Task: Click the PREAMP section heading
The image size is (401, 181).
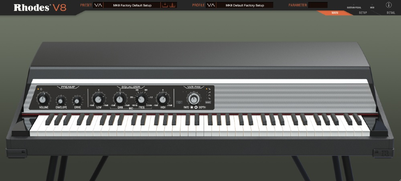Action: coord(68,87)
